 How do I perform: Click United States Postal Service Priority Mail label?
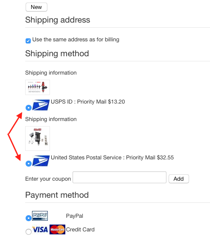[x=112, y=158]
